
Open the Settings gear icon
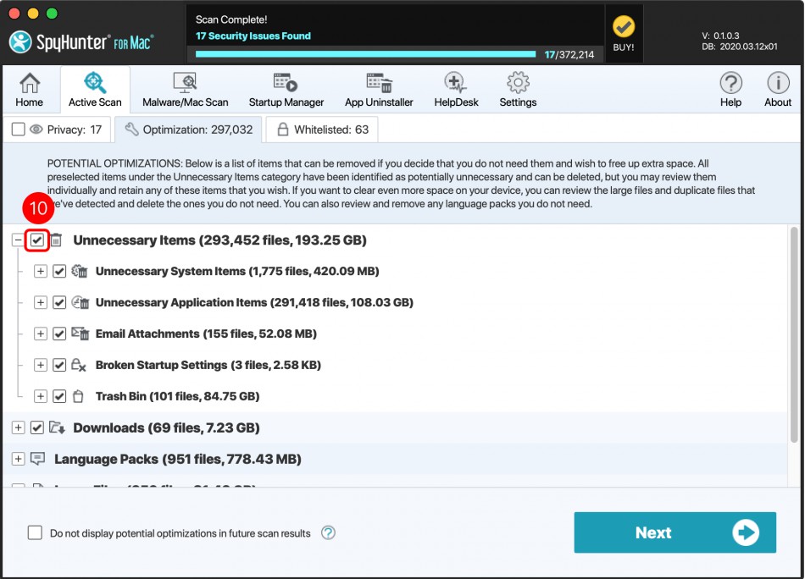[518, 90]
